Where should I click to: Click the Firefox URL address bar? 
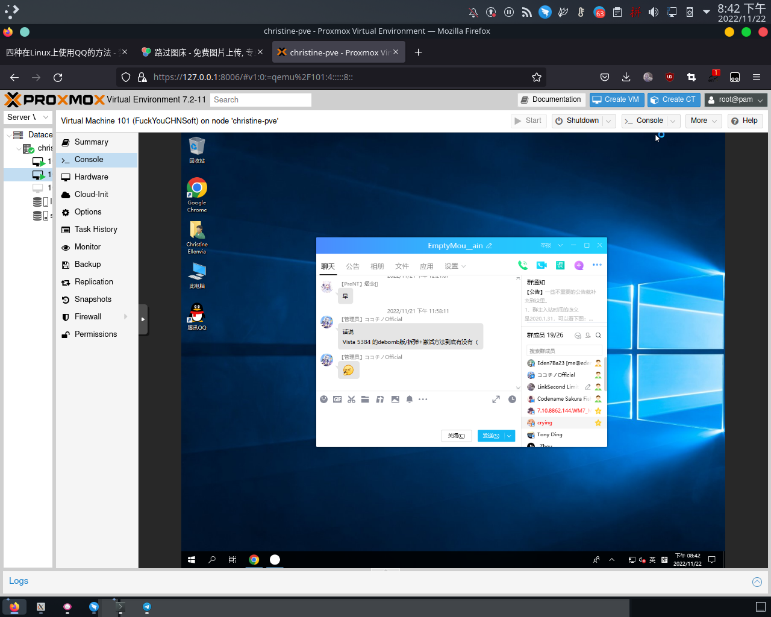(x=331, y=77)
